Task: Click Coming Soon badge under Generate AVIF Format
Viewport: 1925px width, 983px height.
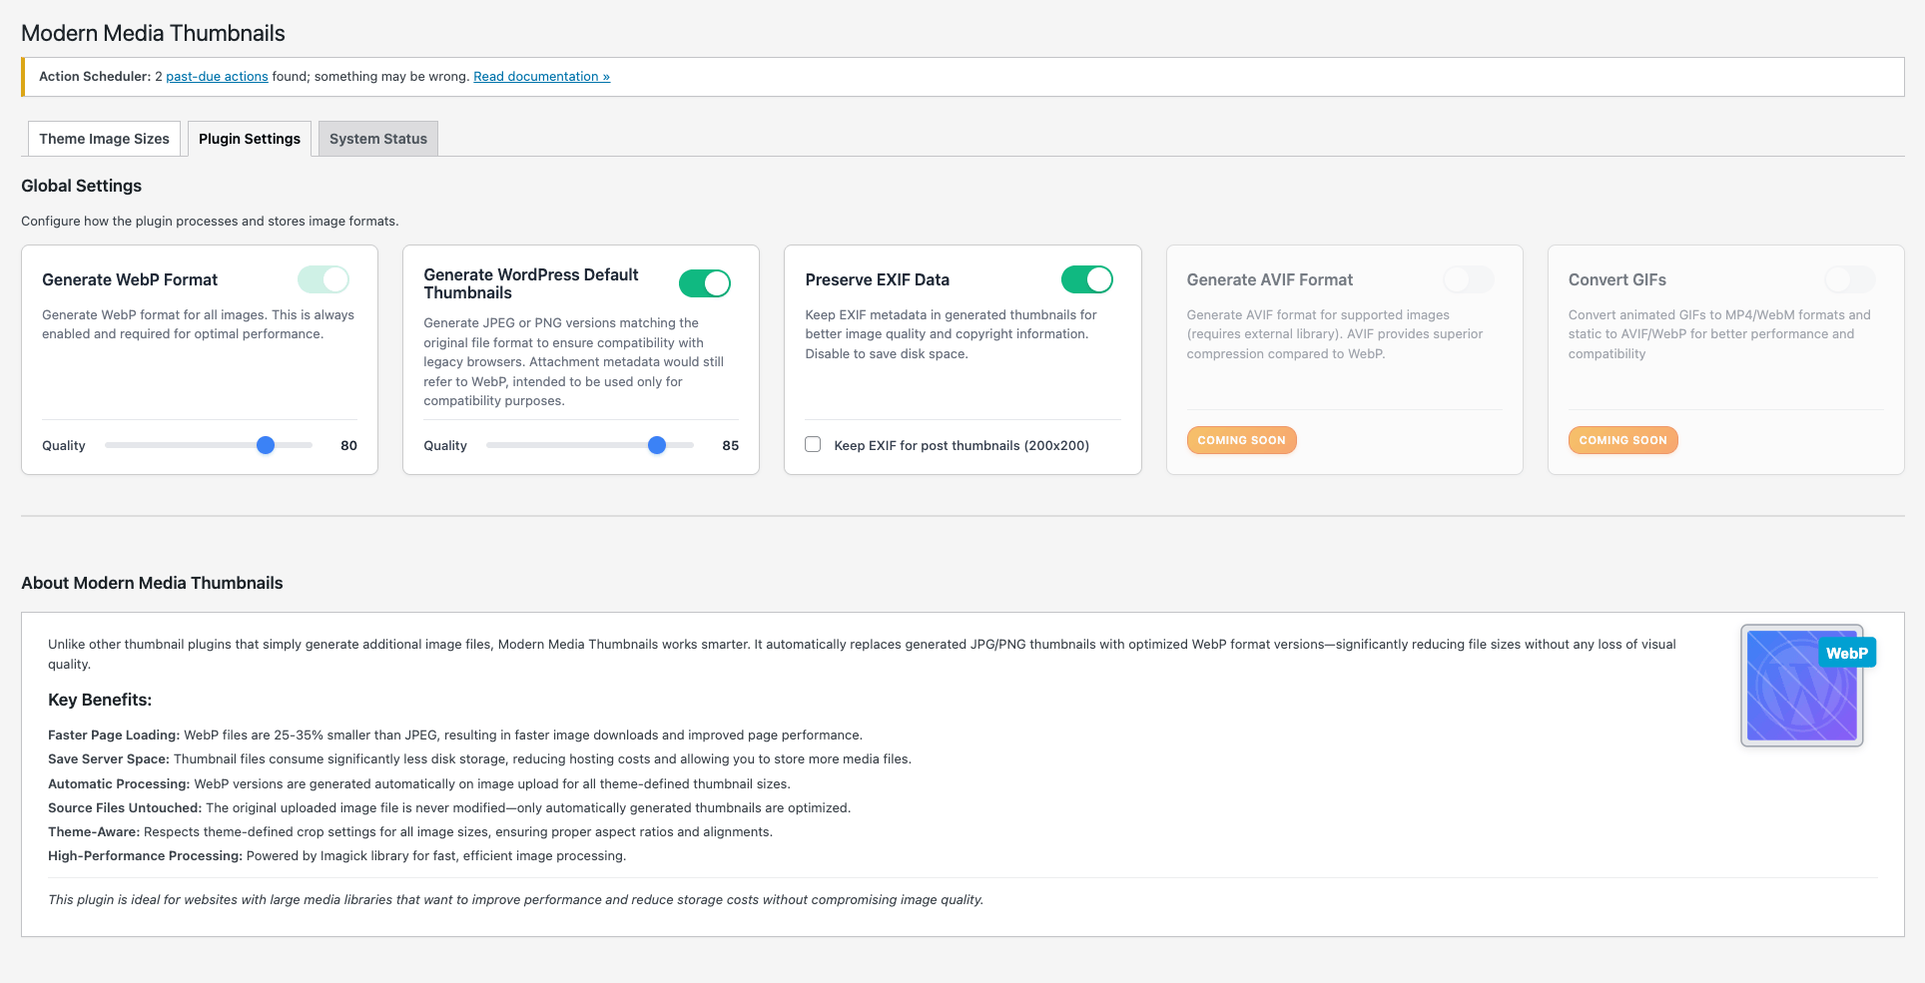Action: (1241, 440)
